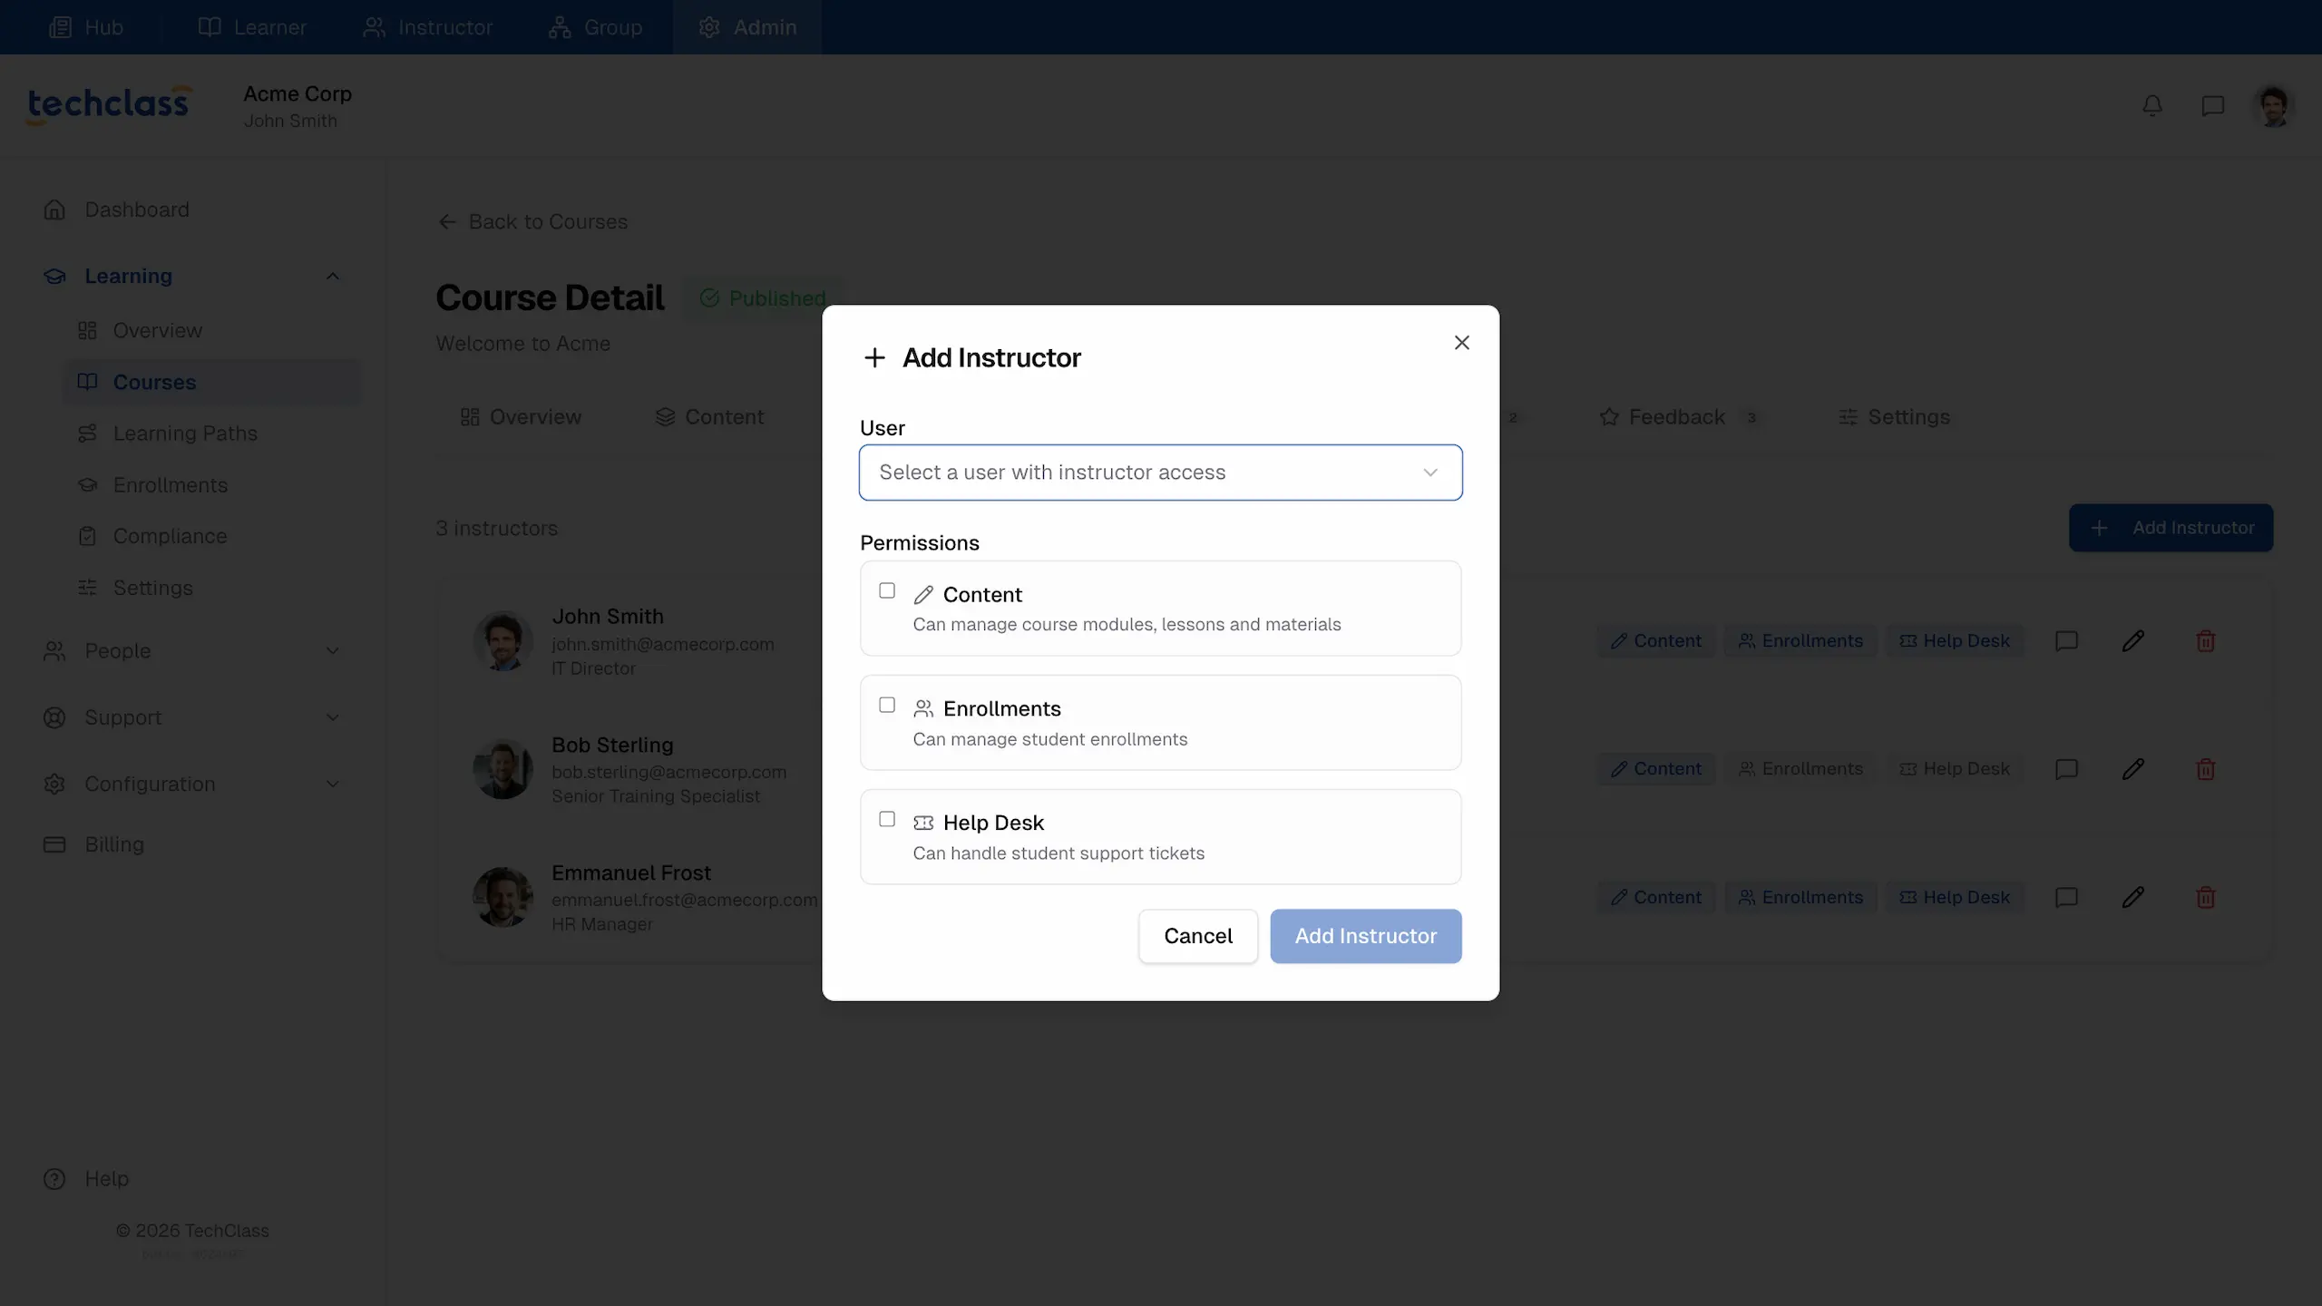This screenshot has width=2322, height=1306.
Task: Tick the Help Desk permission checkbox
Action: [887, 819]
